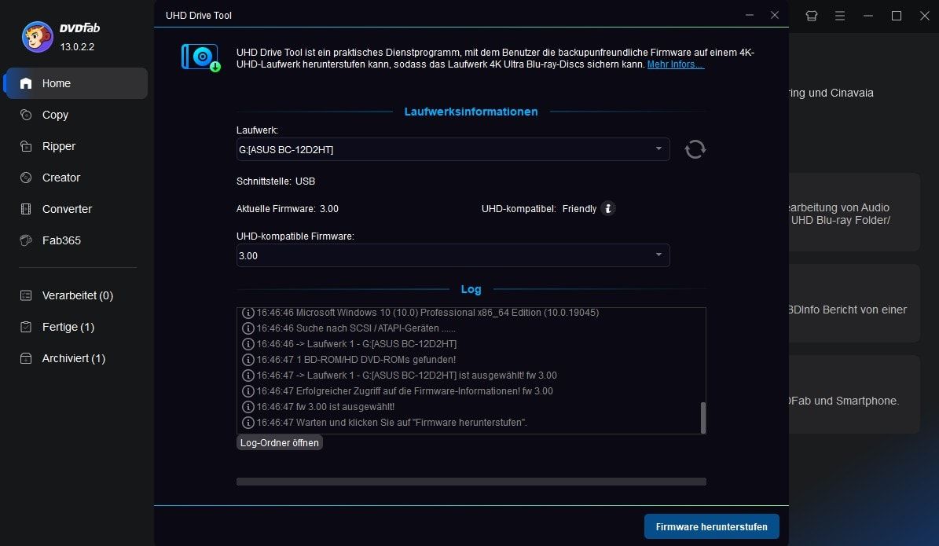Click the 'UHD Blu-ray Folder/' card in DVDFab window

point(854,213)
